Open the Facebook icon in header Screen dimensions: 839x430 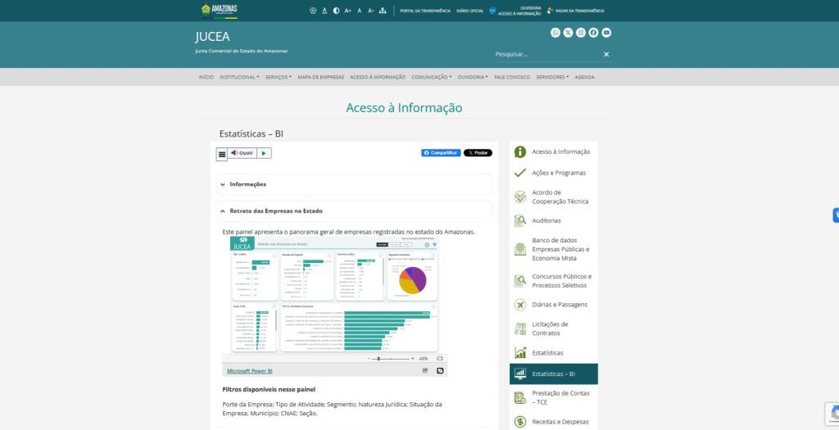click(x=593, y=33)
